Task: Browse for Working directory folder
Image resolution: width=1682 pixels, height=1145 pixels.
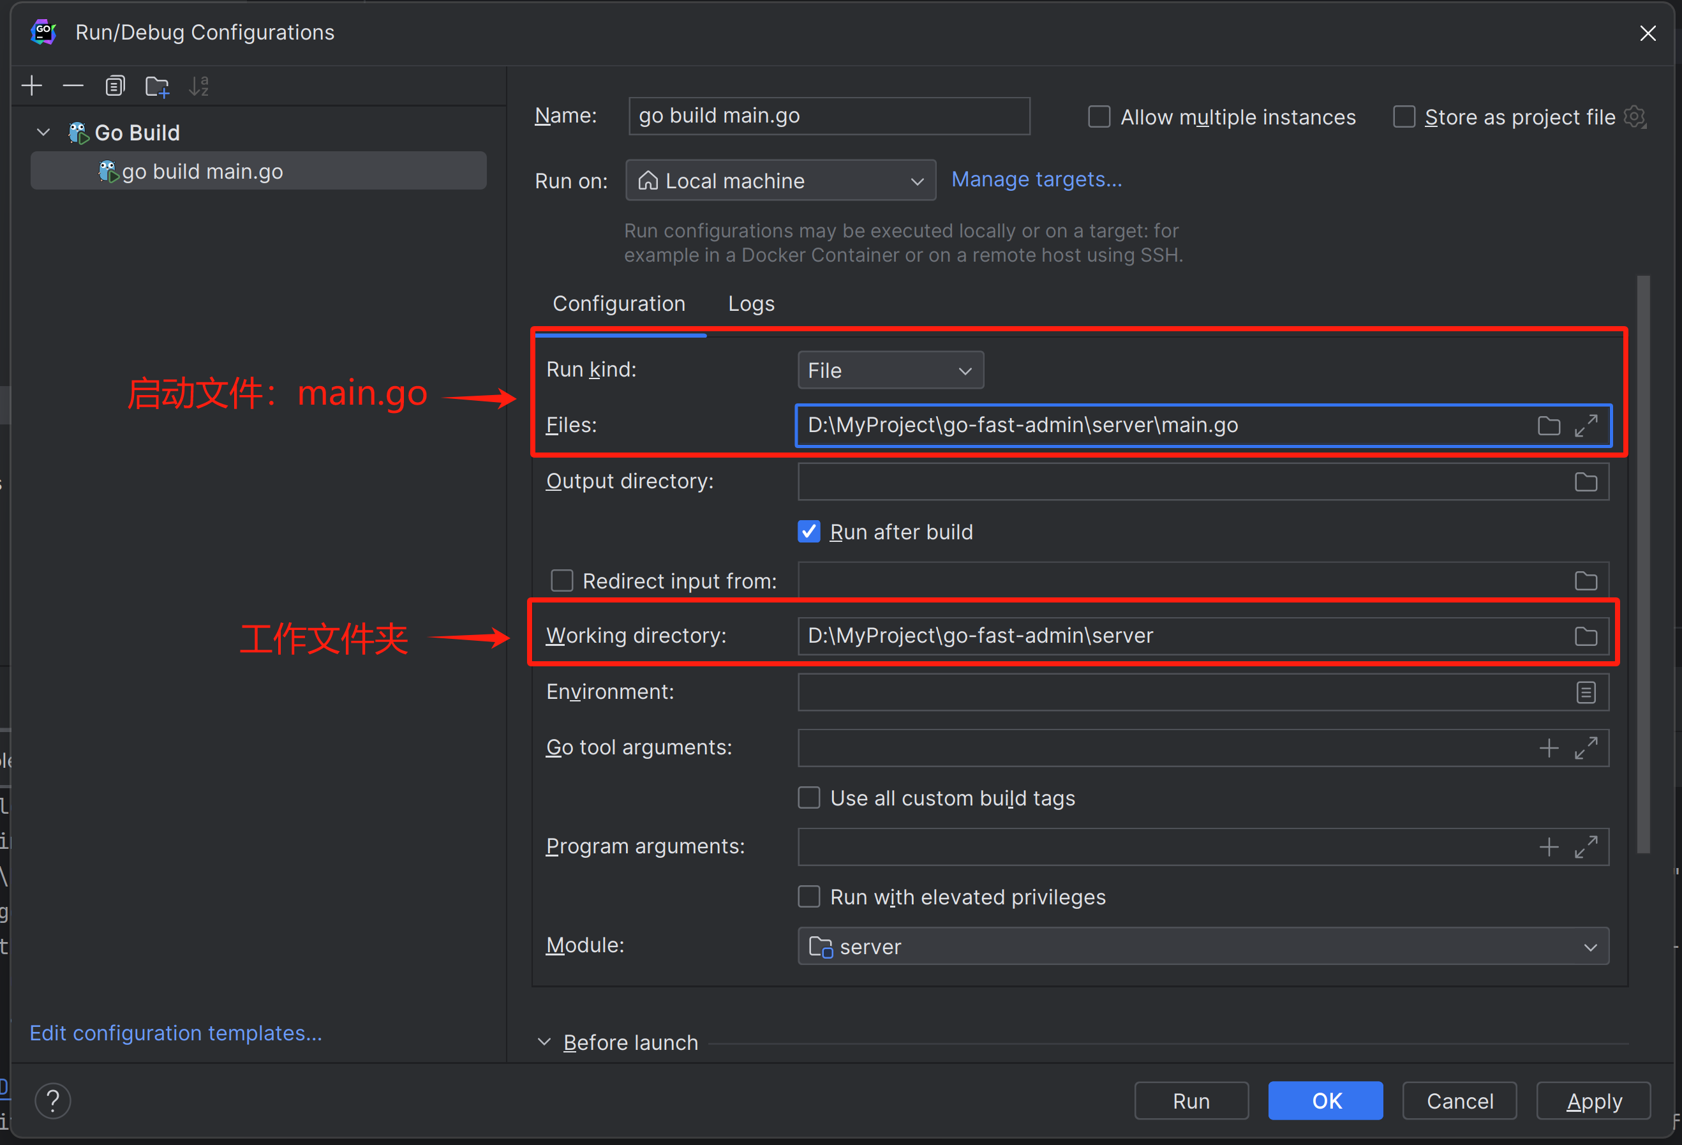Action: (1586, 636)
